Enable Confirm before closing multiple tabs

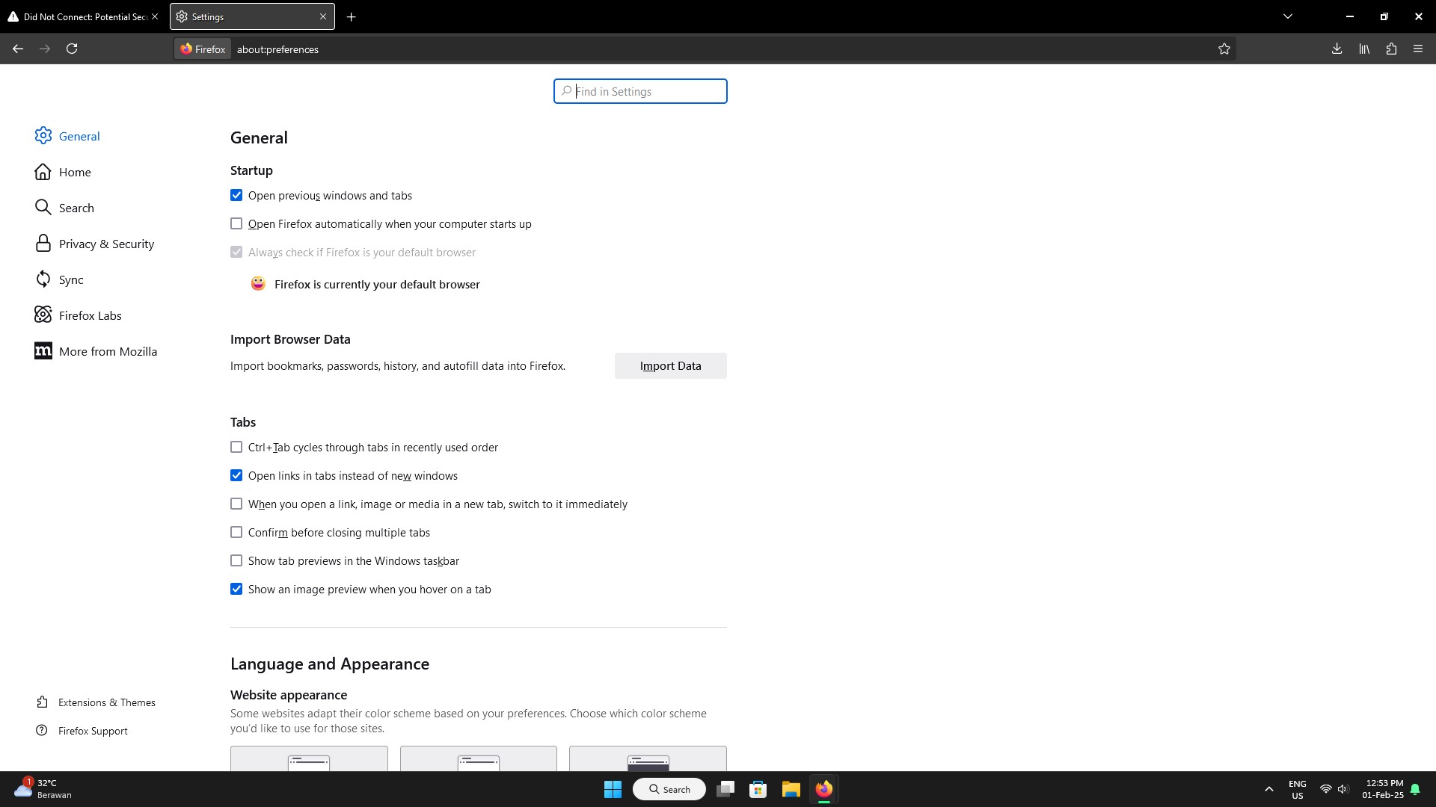click(x=236, y=533)
